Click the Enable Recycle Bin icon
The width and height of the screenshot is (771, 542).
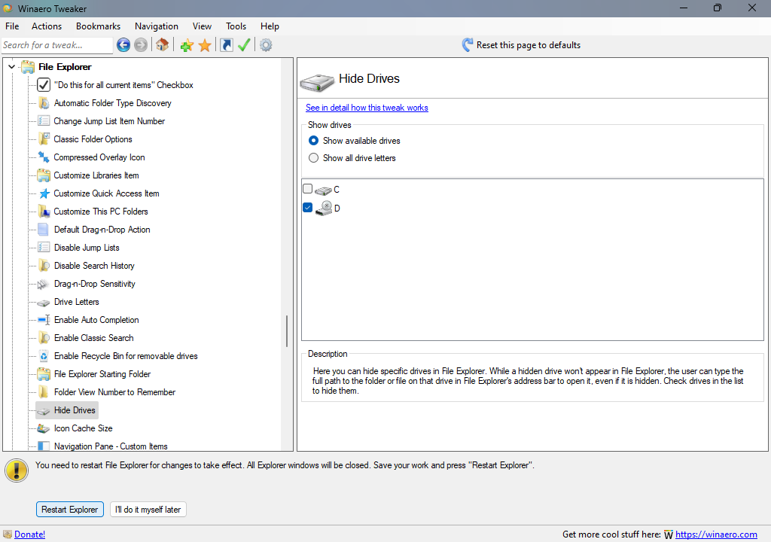tap(44, 356)
